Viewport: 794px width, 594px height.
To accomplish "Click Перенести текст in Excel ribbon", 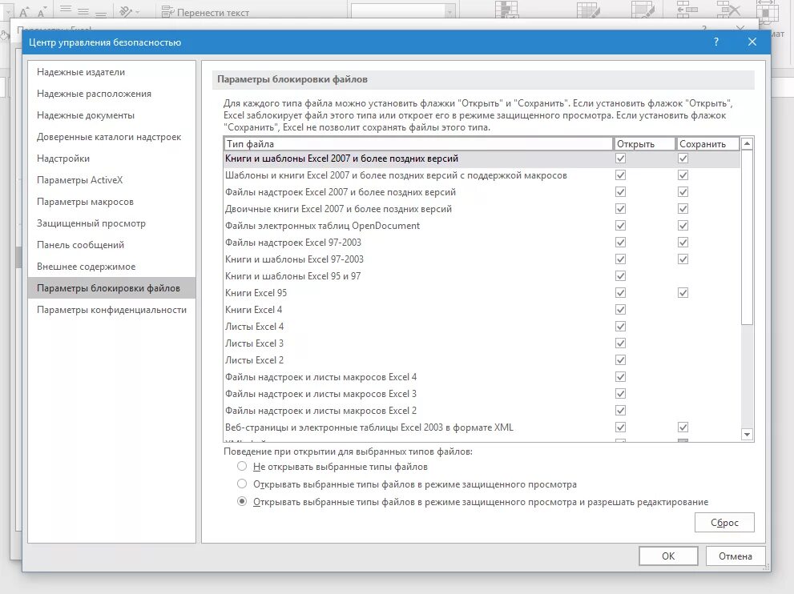I will tap(205, 12).
